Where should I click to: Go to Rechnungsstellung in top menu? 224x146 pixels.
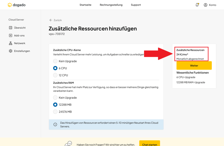[x=111, y=5]
